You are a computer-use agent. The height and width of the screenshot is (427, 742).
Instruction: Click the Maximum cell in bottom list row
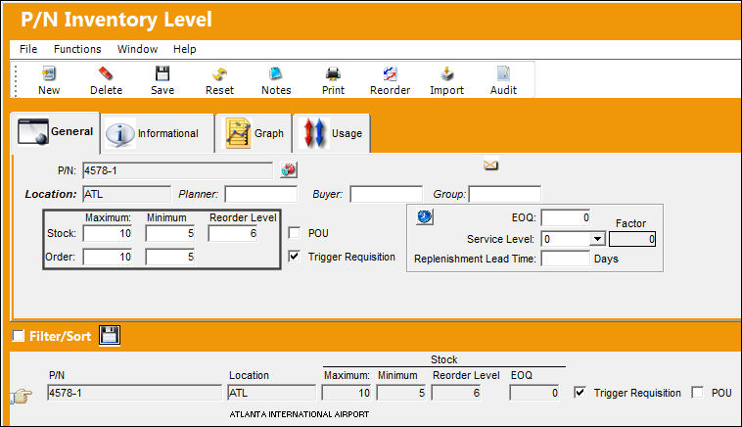tap(347, 393)
